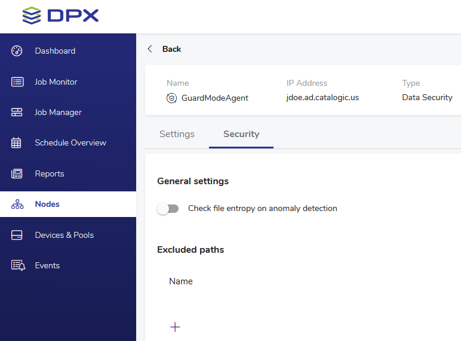Screen dimensions: 461x341
Task: Click the Name column header
Action: coord(181,281)
